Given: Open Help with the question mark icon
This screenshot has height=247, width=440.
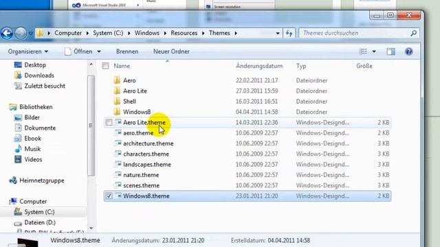Looking at the screenshot, I should point(409,51).
